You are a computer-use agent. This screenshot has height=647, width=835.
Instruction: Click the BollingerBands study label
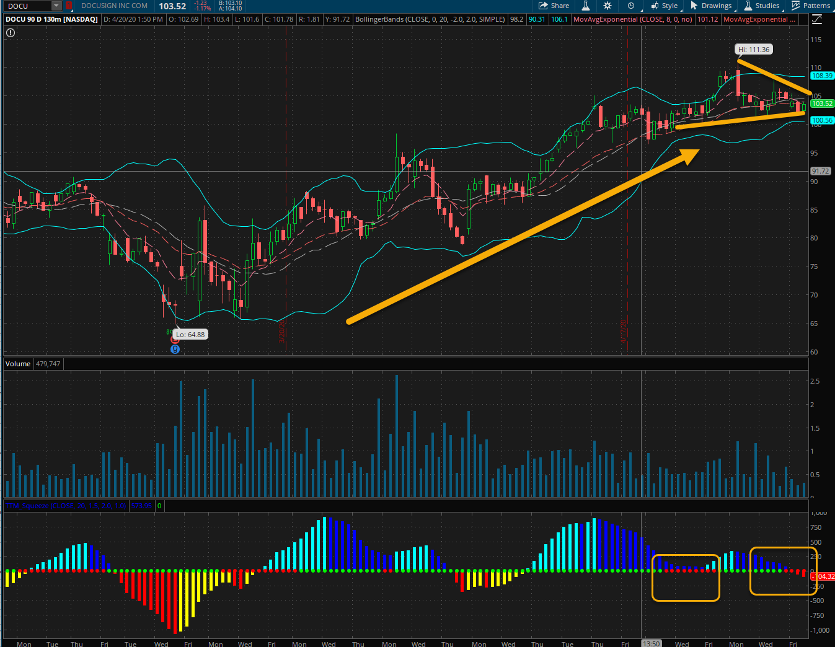point(430,19)
